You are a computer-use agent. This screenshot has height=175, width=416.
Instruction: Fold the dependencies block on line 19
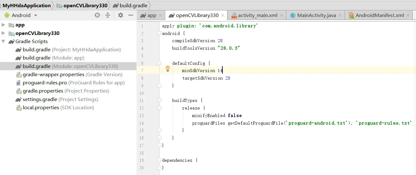pos(159,160)
